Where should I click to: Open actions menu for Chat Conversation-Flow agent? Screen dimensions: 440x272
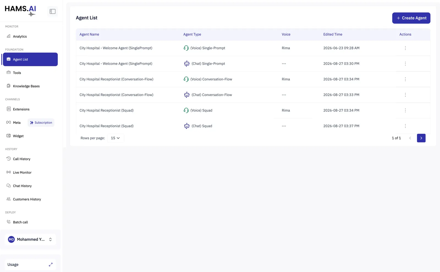click(405, 95)
